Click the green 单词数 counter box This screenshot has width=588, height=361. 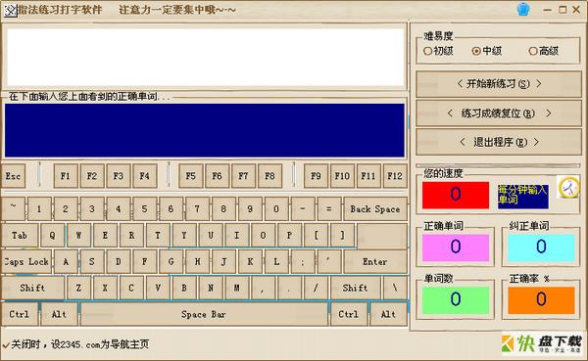[456, 300]
